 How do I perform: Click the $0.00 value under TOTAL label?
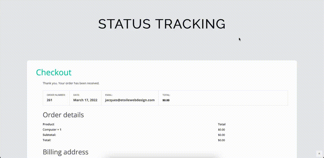click(166, 100)
